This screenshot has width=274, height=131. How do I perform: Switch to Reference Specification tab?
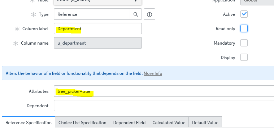coord(29,123)
